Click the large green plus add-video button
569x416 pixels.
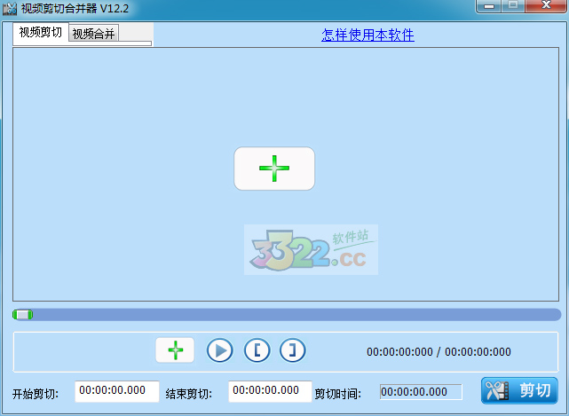(274, 169)
